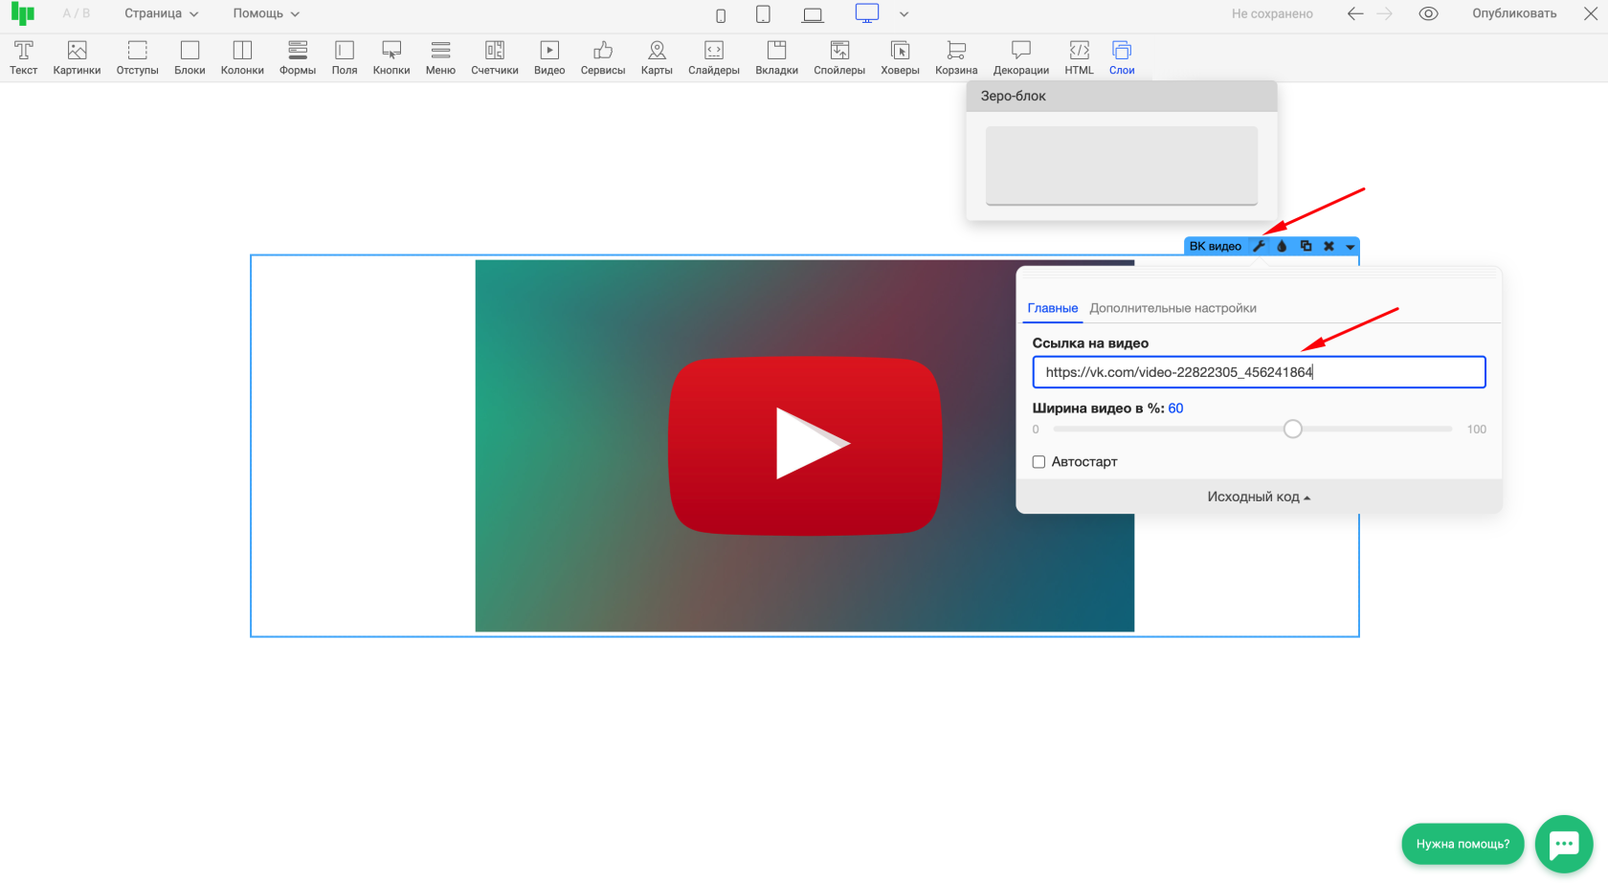Open the chat support bubble
The height and width of the screenshot is (883, 1608).
pyautogui.click(x=1564, y=844)
